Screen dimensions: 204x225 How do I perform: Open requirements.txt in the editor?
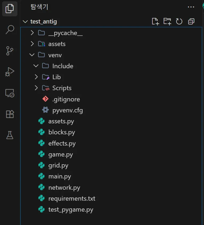(x=71, y=199)
